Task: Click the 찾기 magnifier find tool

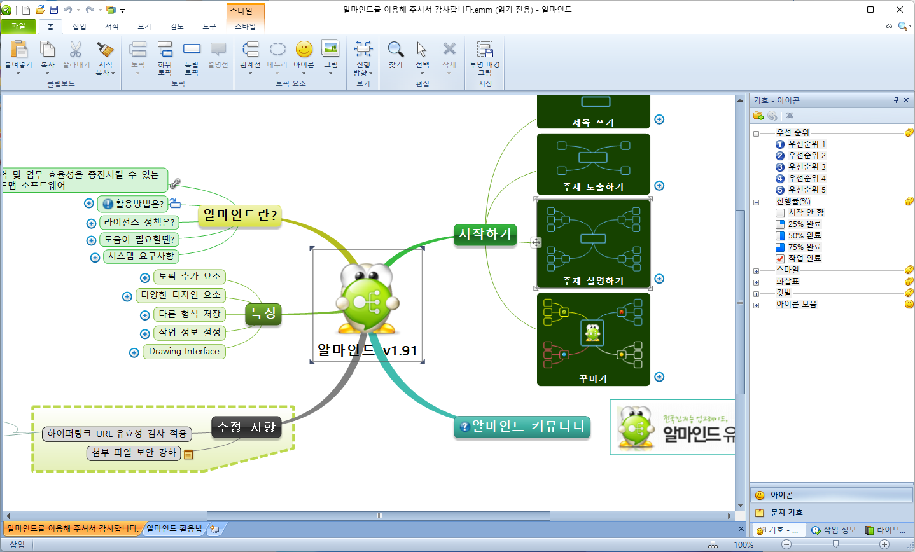Action: [396, 49]
